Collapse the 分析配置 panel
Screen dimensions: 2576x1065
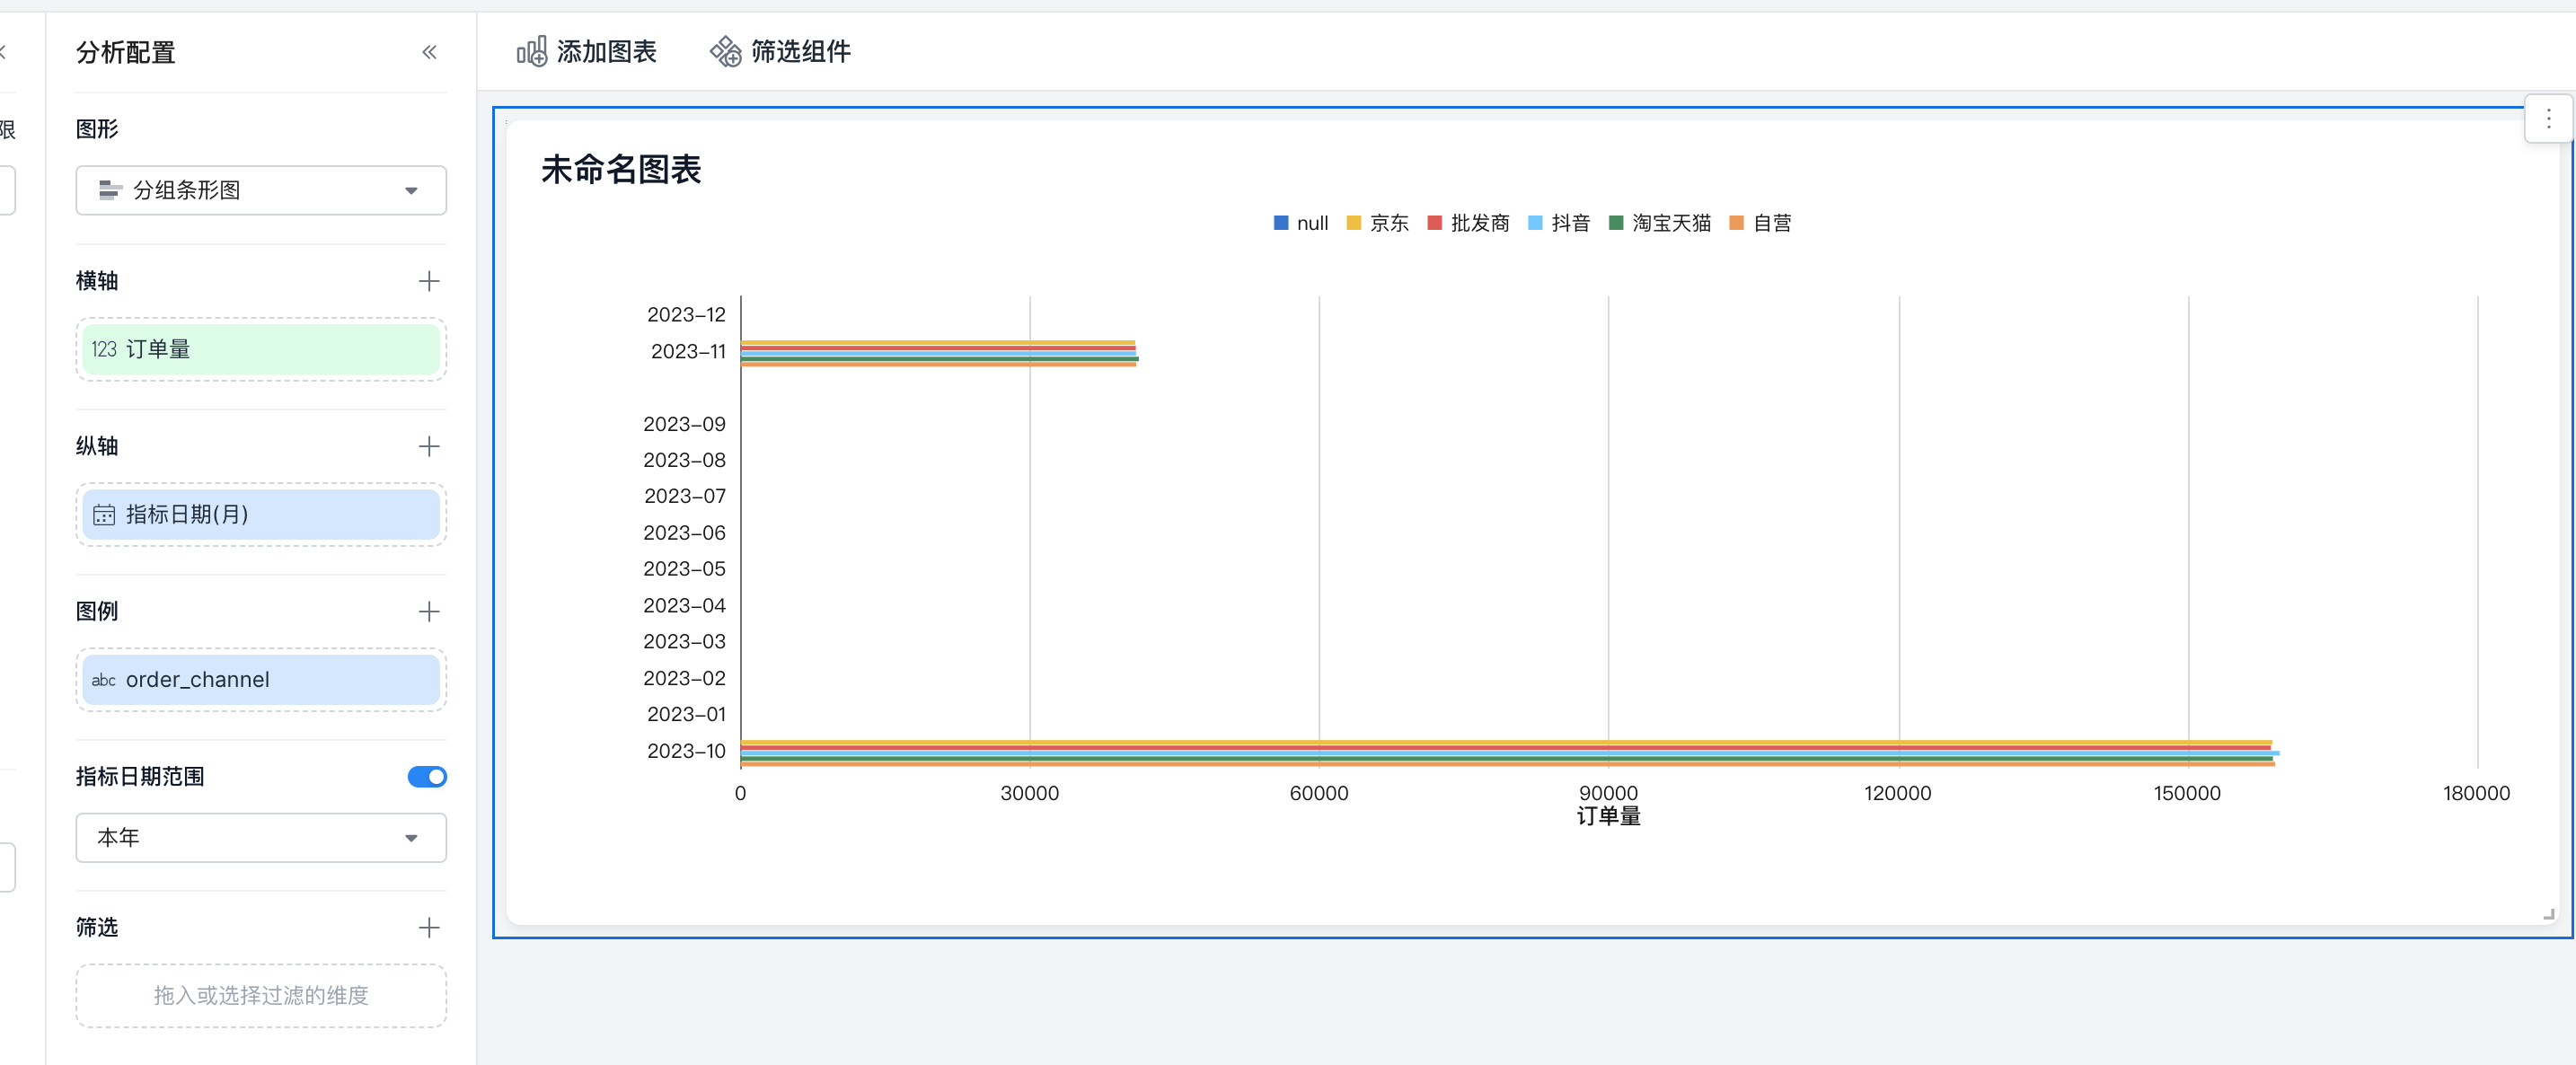[429, 52]
